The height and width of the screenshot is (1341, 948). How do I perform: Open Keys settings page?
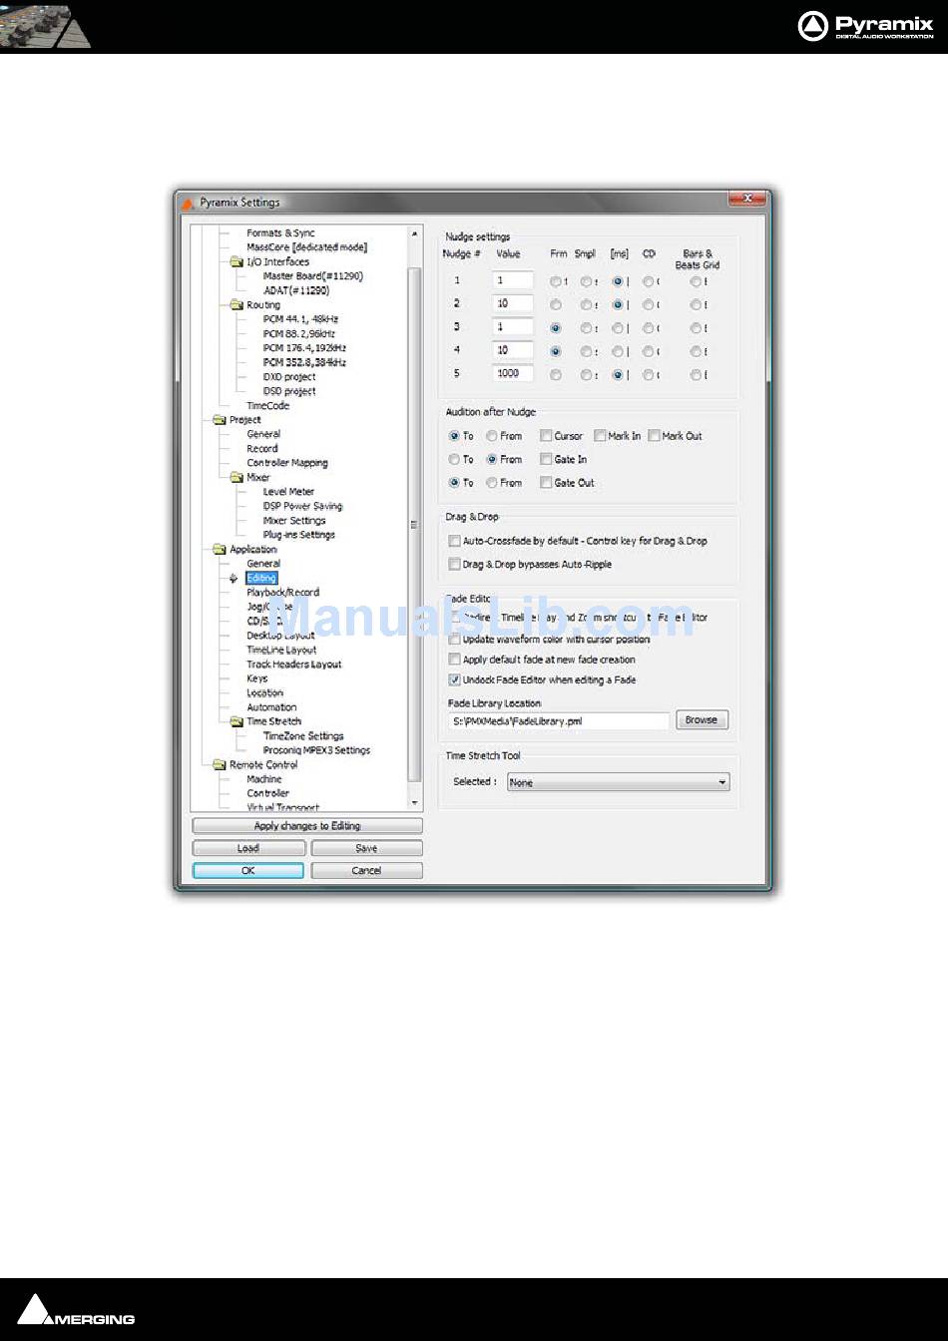(x=257, y=678)
